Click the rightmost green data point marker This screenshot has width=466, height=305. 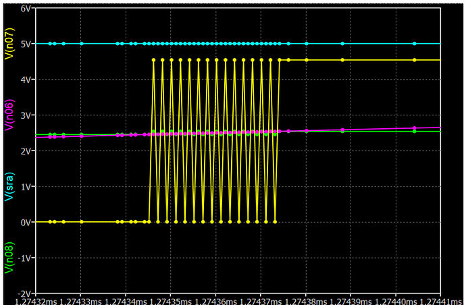pos(415,131)
